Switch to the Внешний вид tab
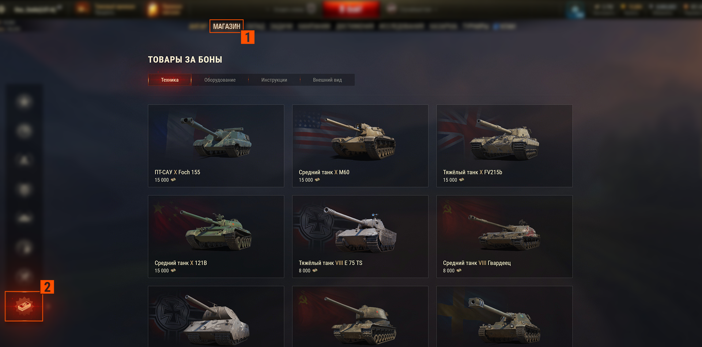 (x=327, y=80)
